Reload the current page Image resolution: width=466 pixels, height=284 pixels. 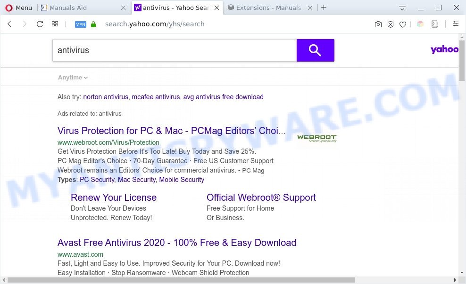pos(40,24)
